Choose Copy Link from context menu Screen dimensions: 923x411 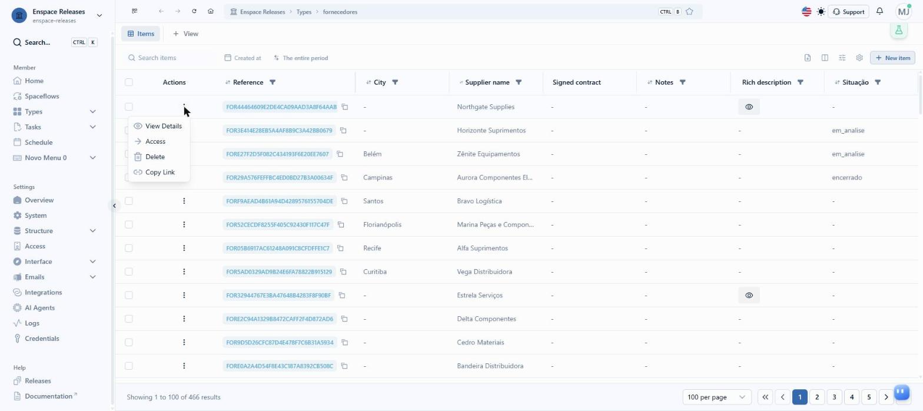158,172
